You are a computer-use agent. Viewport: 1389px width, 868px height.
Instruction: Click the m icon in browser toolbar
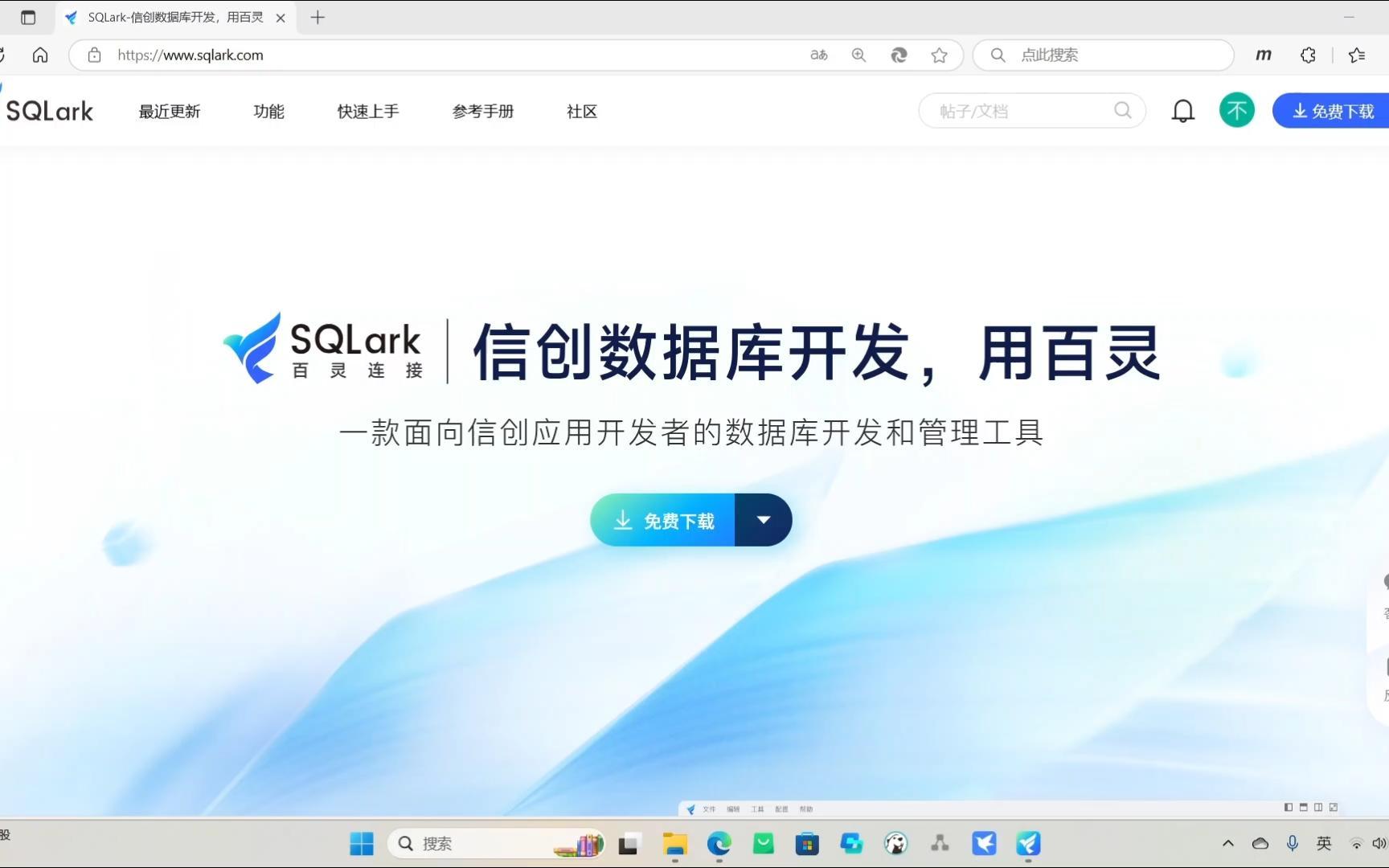(x=1264, y=55)
